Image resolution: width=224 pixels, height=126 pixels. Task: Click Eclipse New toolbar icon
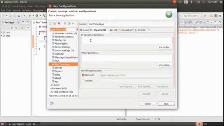[x=3, y=15]
